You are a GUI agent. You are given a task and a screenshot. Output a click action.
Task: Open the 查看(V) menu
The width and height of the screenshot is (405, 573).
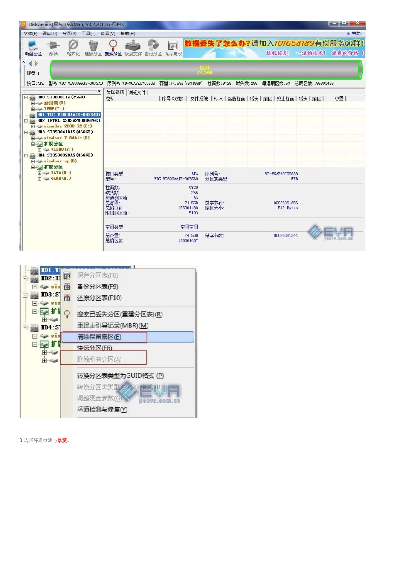pos(108,34)
